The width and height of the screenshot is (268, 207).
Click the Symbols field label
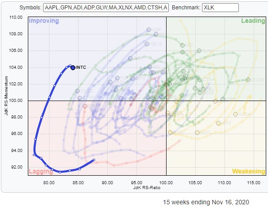coord(31,8)
